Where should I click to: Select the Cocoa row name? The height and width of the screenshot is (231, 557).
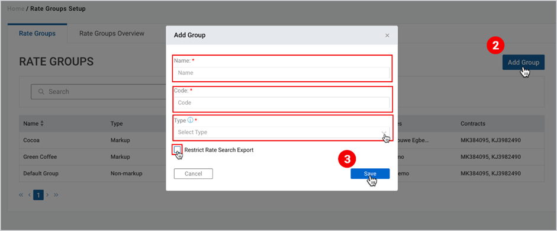(31, 140)
